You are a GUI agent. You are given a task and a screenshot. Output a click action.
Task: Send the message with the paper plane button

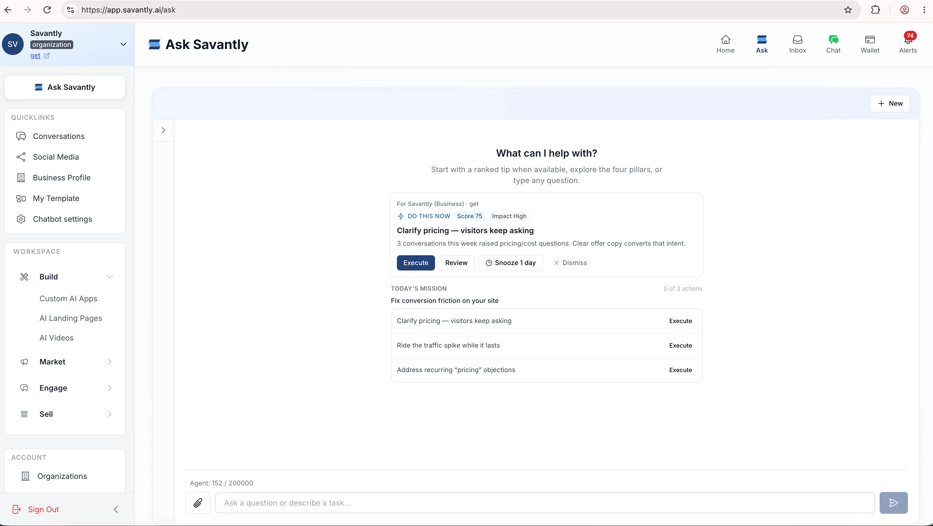tap(894, 503)
